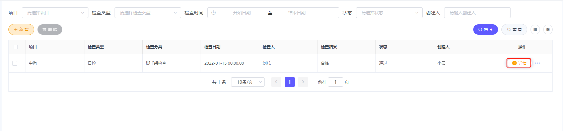The width and height of the screenshot is (563, 131).
Task: Click the 共 1 条 total count text
Action: point(219,82)
